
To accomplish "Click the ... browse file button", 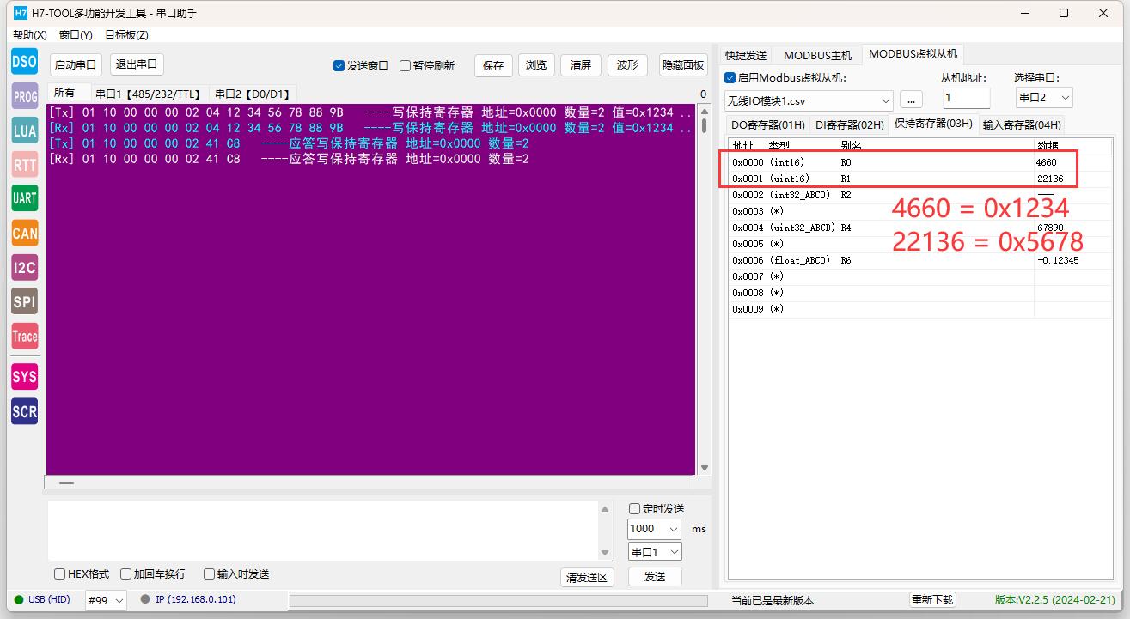I will 911,100.
